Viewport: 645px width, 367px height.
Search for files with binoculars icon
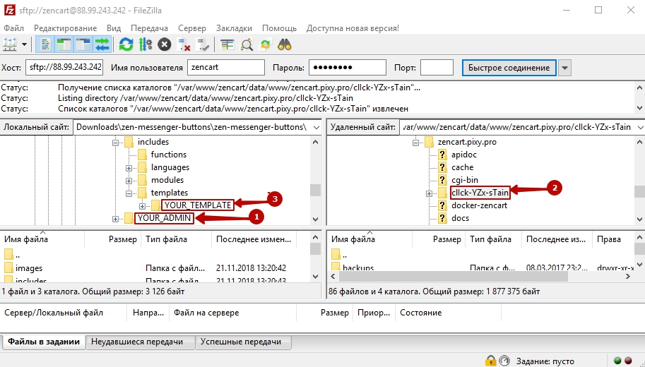pyautogui.click(x=285, y=44)
